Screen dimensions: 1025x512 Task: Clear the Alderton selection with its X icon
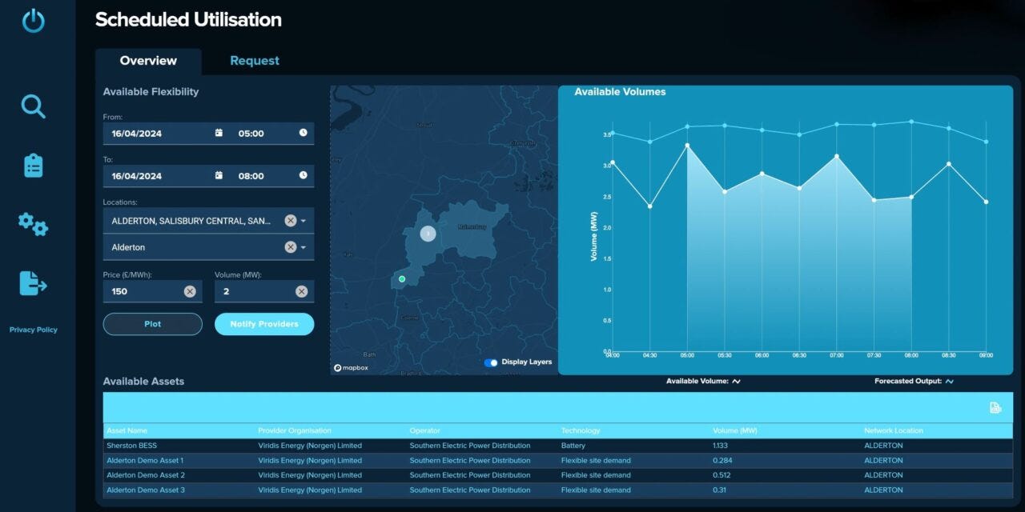pyautogui.click(x=290, y=247)
